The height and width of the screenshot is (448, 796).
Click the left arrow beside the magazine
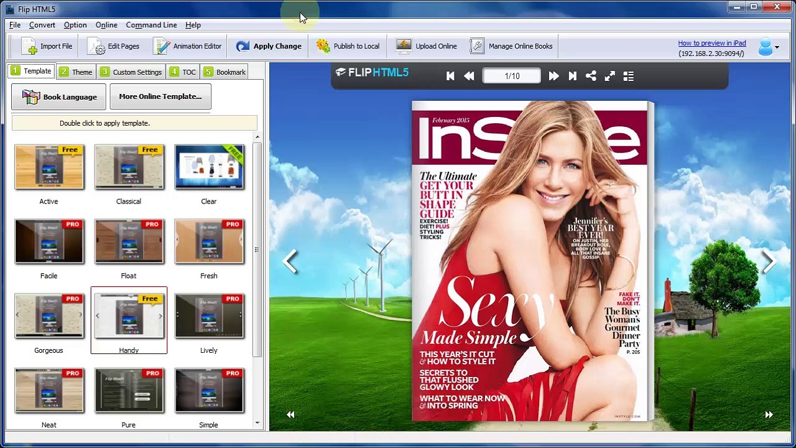pyautogui.click(x=290, y=261)
